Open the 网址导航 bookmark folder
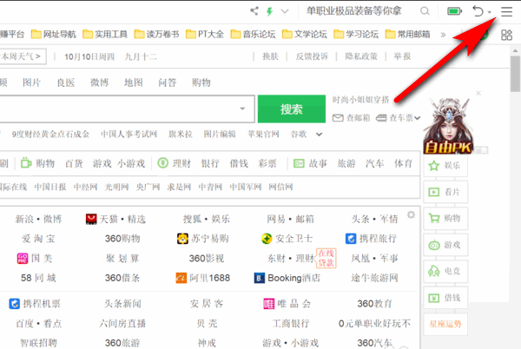Image resolution: width=521 pixels, height=349 pixels. pos(54,34)
